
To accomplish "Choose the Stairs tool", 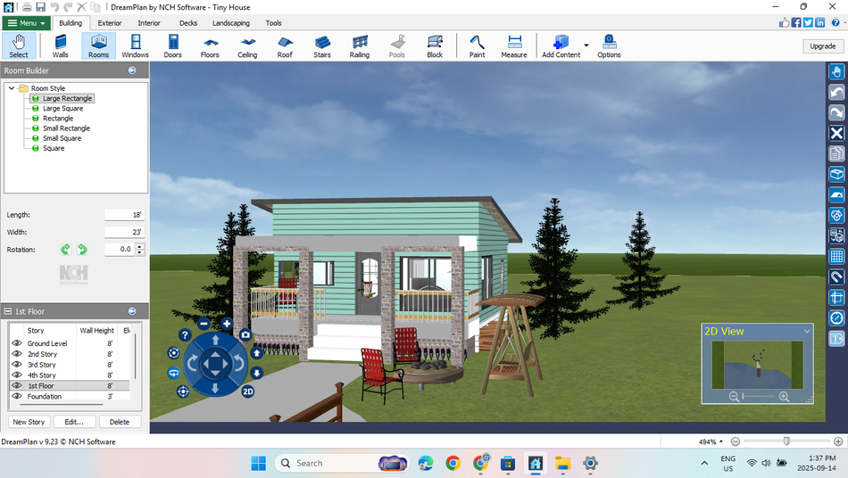I will coord(321,45).
